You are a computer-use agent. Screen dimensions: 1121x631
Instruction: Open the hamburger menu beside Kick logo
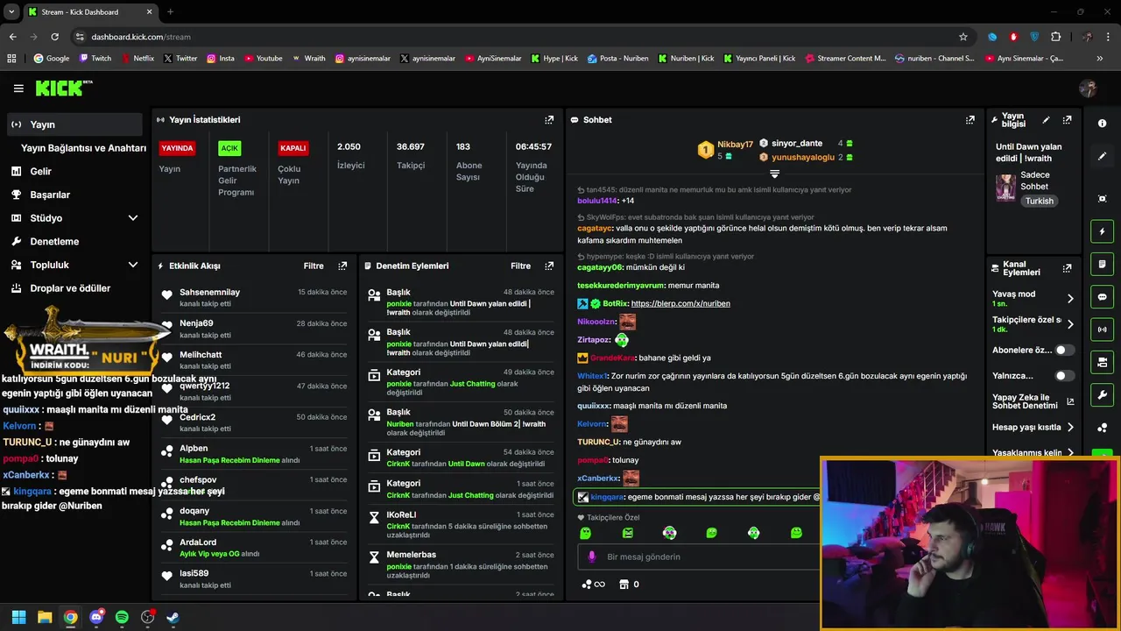point(18,89)
